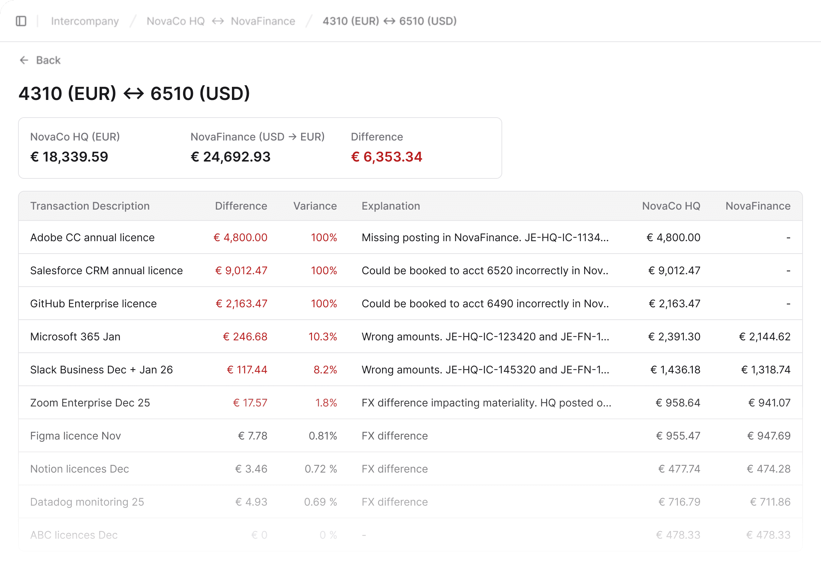Open Intercompany breadcrumb link
The image size is (821, 580).
pos(85,21)
